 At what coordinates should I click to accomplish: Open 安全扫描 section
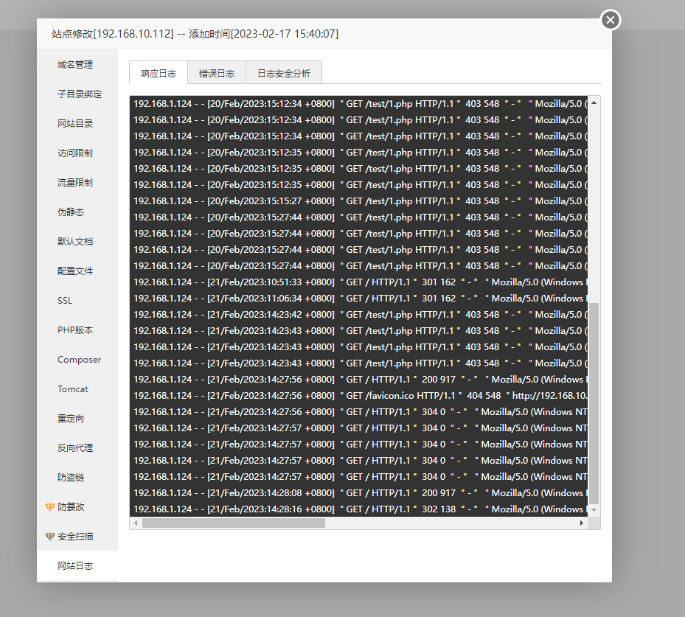(75, 536)
